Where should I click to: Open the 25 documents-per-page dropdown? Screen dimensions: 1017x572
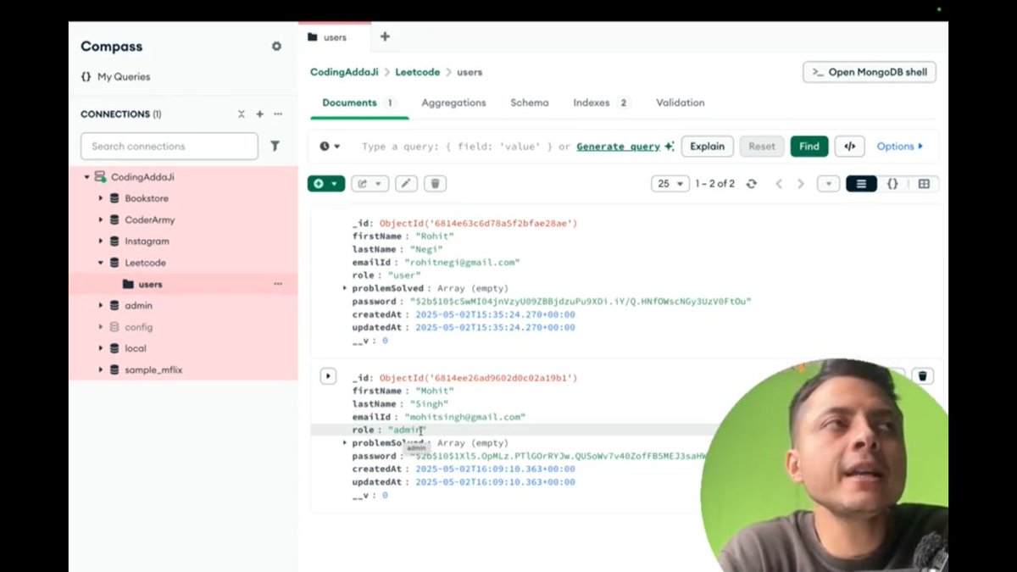pos(670,184)
